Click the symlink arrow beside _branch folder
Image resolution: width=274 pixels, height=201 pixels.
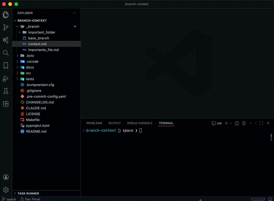point(75,27)
